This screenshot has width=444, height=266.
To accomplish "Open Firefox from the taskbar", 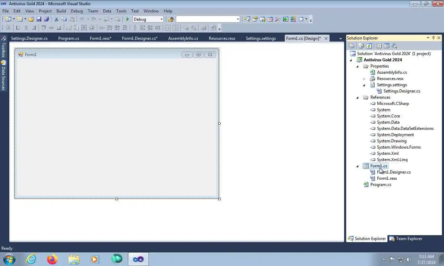I will (52, 259).
